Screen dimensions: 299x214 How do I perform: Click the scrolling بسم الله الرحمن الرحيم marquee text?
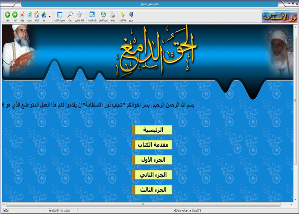(x=98, y=105)
